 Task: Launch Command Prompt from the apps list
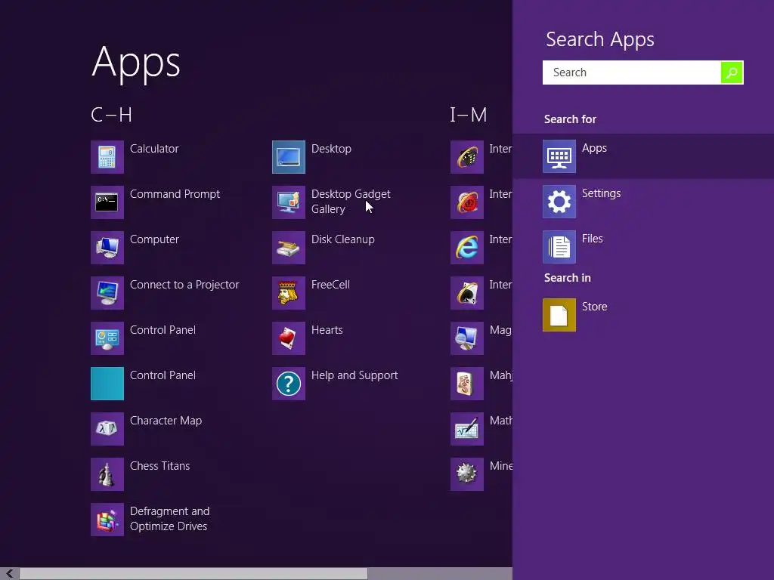pyautogui.click(x=107, y=202)
